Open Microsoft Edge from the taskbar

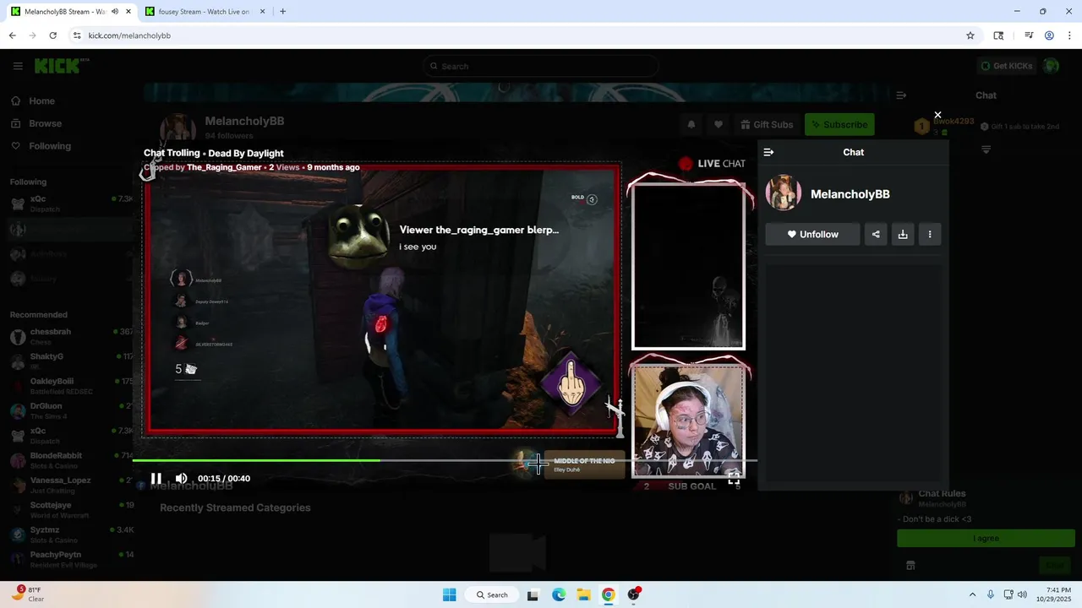click(559, 594)
